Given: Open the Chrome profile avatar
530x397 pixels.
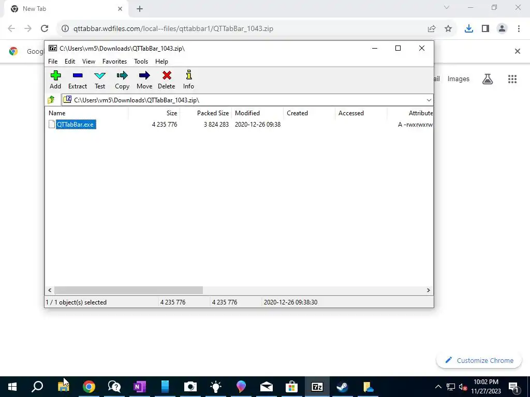Looking at the screenshot, I should (x=502, y=29).
